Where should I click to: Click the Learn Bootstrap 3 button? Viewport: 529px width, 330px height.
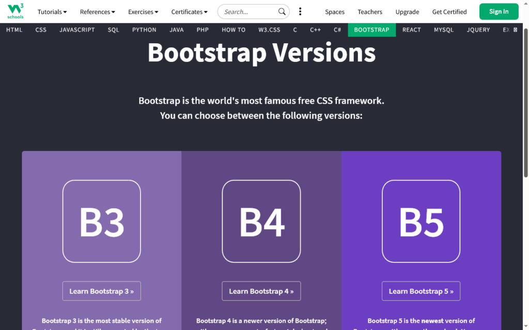coord(102,291)
